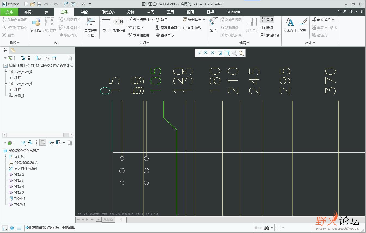This screenshot has height=233, width=366.
Task: Click the 符号 symbol button
Action: pos(161,20)
